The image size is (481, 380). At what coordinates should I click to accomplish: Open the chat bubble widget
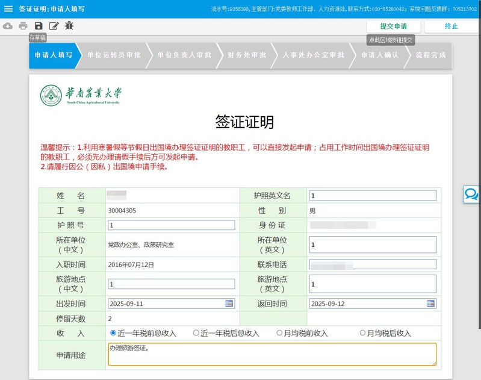(471, 194)
